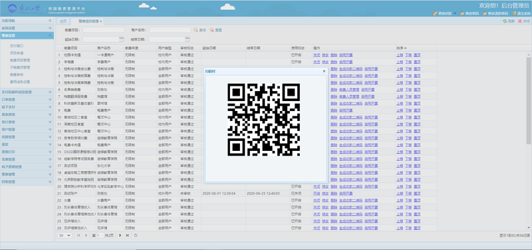
Task: Expand the 订单管理 sidebar section
Action: click(50, 100)
